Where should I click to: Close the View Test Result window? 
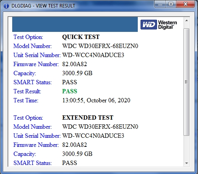[x=185, y=4]
